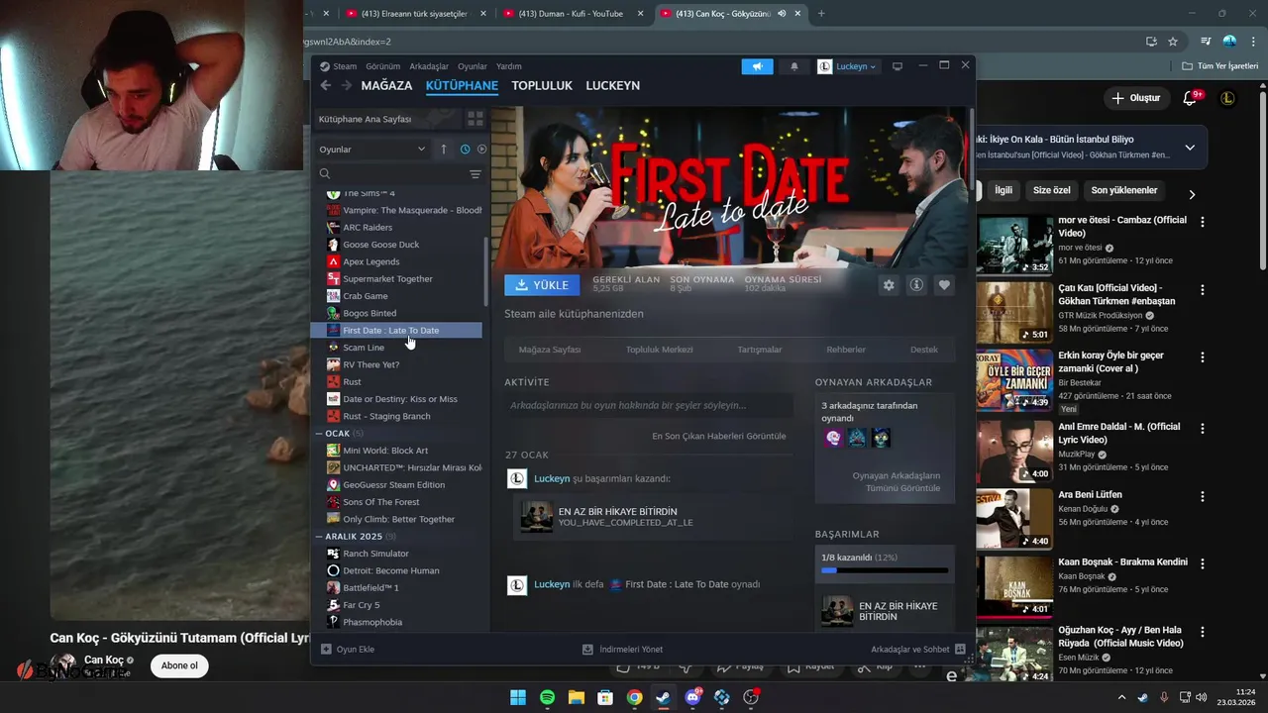
Task: Show hidden system tray icons chevron
Action: point(1121,697)
